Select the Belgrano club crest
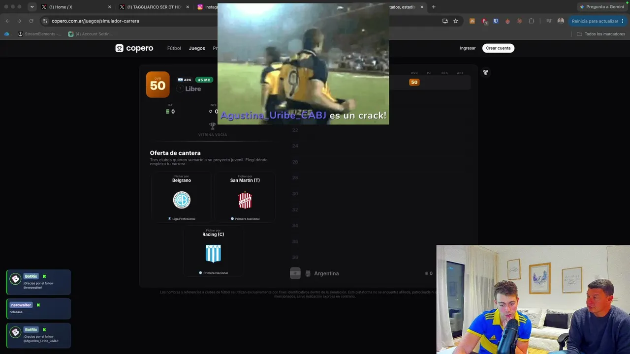Screen dimensions: 630x354 182,200
